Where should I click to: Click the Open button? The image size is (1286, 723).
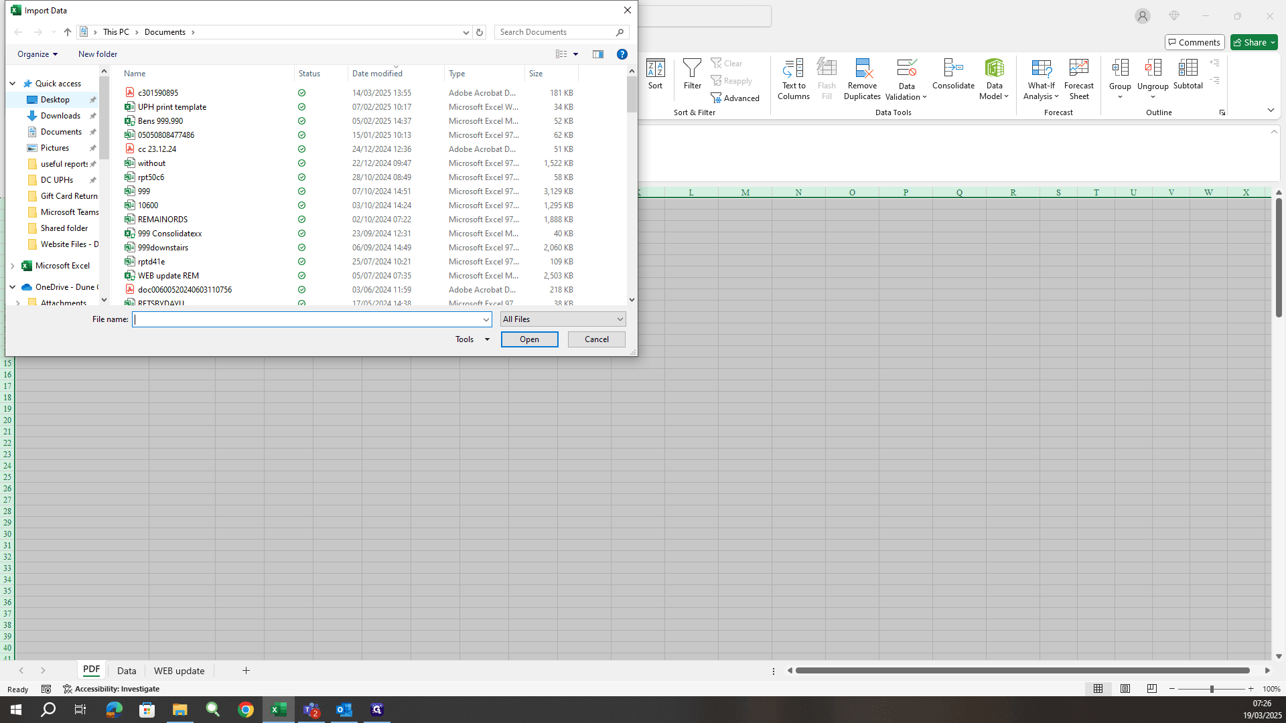(x=529, y=339)
